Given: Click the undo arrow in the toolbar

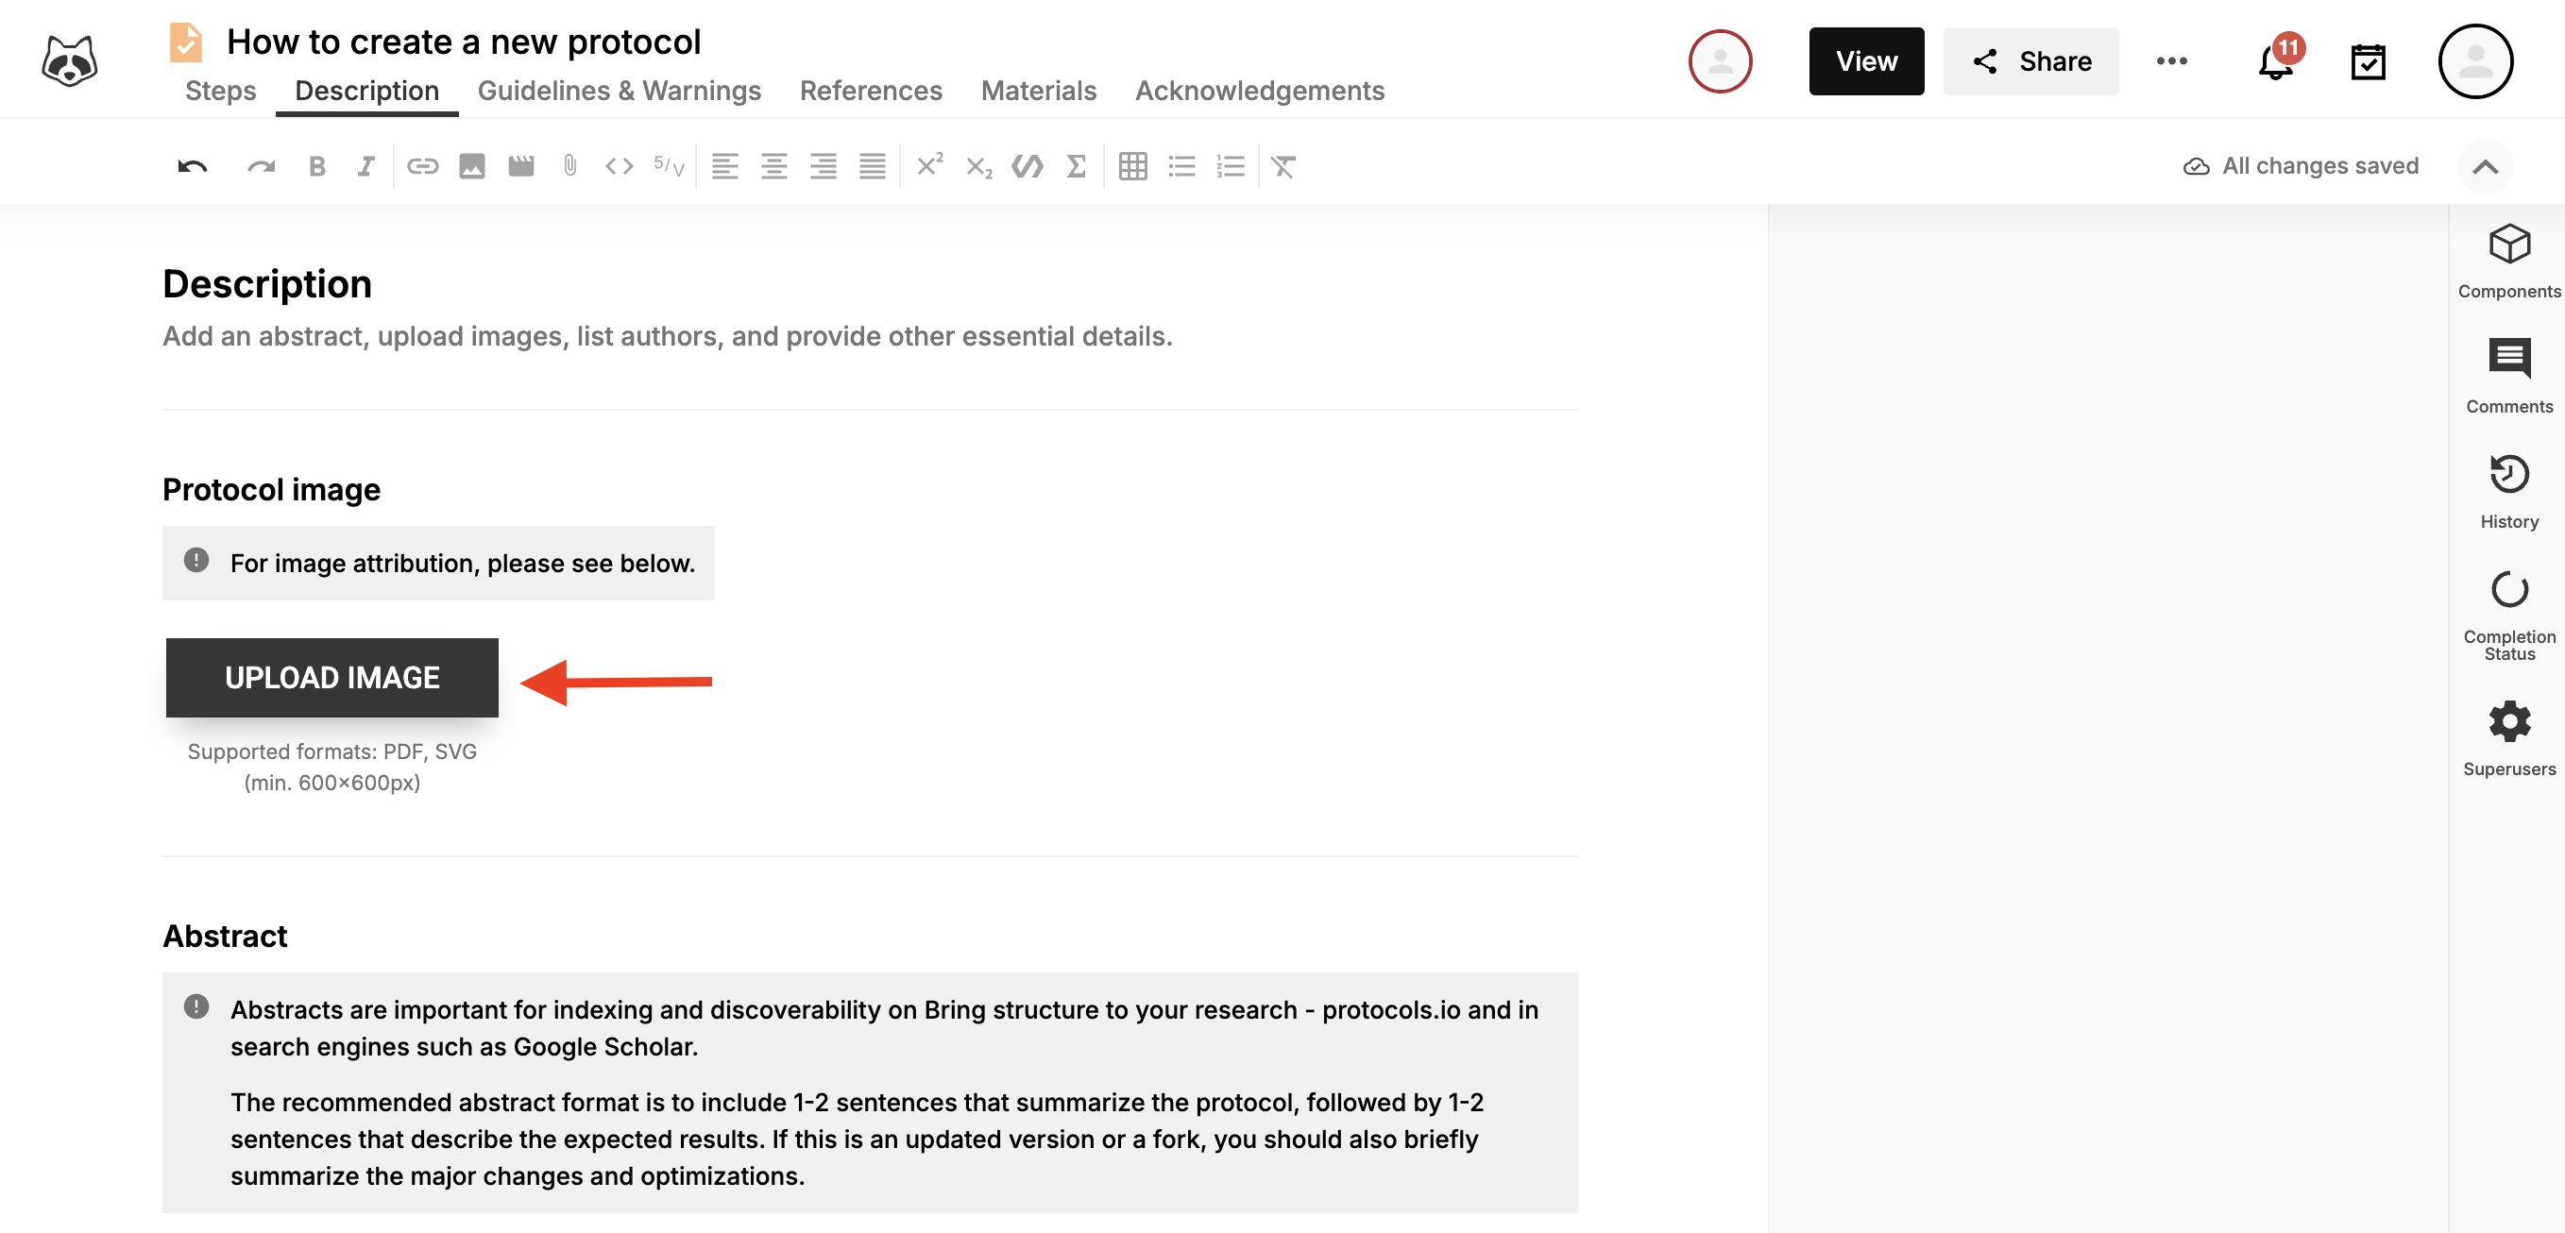Looking at the screenshot, I should 192,166.
